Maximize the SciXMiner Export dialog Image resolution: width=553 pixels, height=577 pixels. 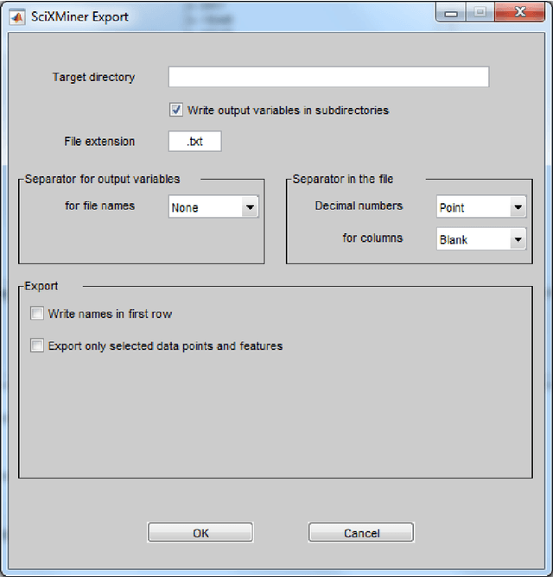480,12
